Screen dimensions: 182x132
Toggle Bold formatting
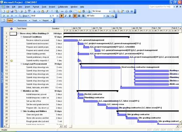point(62,16)
